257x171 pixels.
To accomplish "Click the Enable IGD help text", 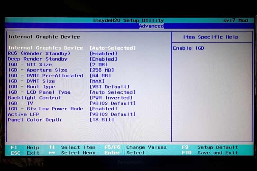I will point(189,48).
